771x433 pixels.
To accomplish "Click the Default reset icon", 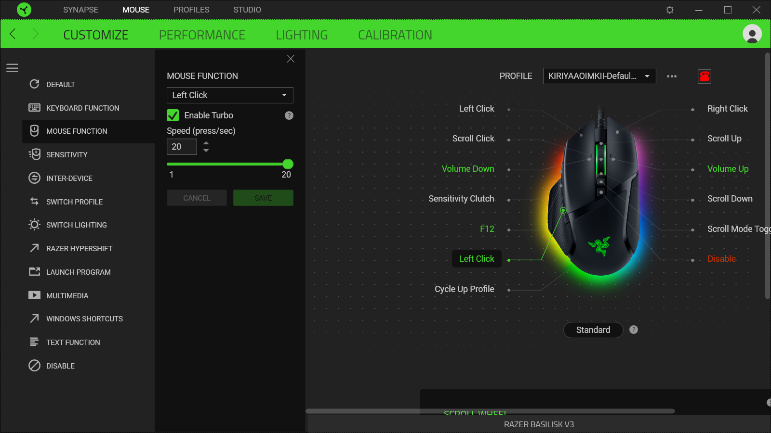I will [x=34, y=84].
